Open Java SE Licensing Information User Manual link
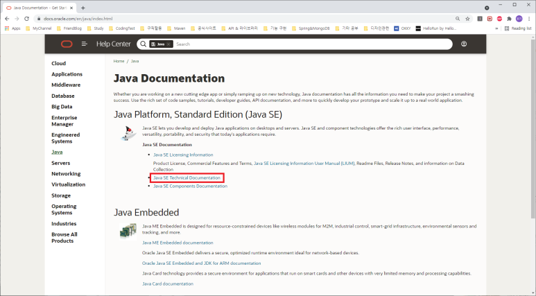This screenshot has width=536, height=296. click(304, 164)
